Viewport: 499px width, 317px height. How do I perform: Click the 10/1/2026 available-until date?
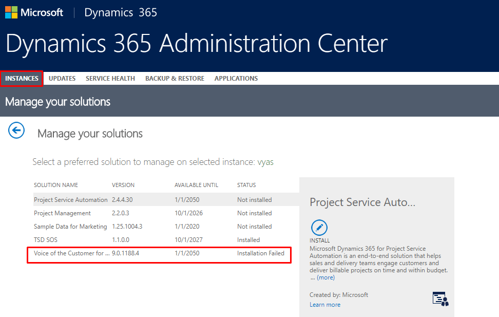tap(188, 213)
